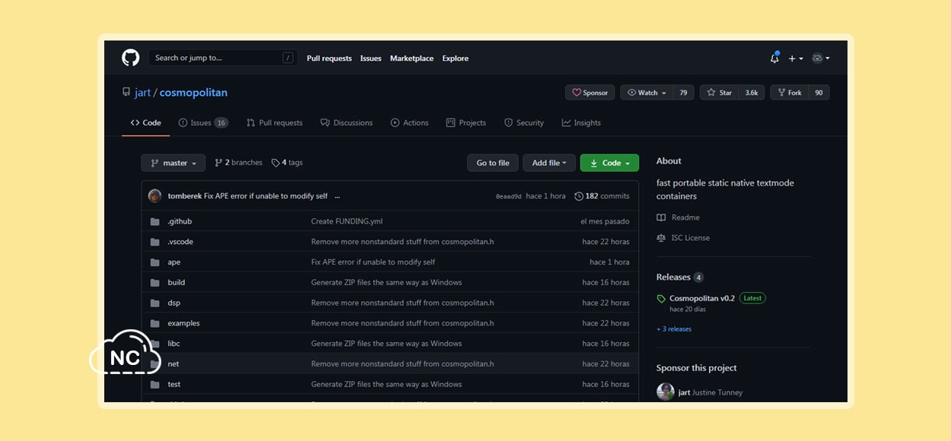Open the ISC License link
951x441 pixels.
click(683, 238)
